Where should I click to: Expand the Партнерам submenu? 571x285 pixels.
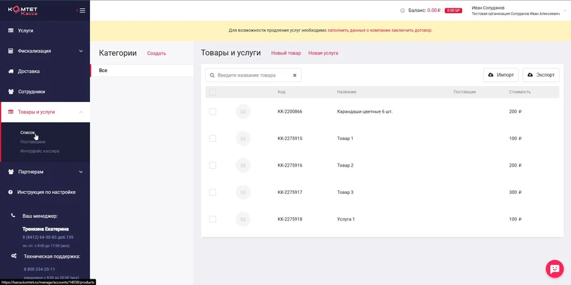tap(81, 172)
